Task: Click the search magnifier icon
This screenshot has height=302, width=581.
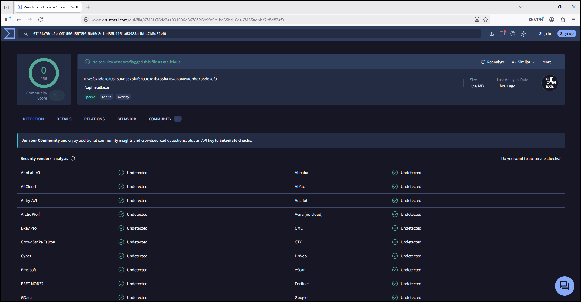Action: click(x=26, y=34)
